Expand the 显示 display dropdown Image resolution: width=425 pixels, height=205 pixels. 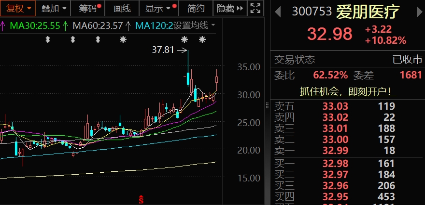tap(158, 8)
